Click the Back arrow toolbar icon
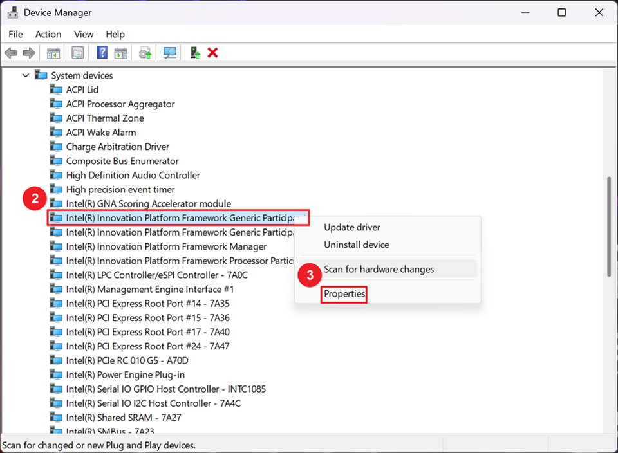618x453 pixels. click(x=11, y=53)
